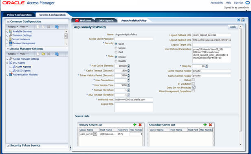Viewport: 251px width, 154px height.
Task: Open OAM Agents tree item
Action: tap(24, 67)
